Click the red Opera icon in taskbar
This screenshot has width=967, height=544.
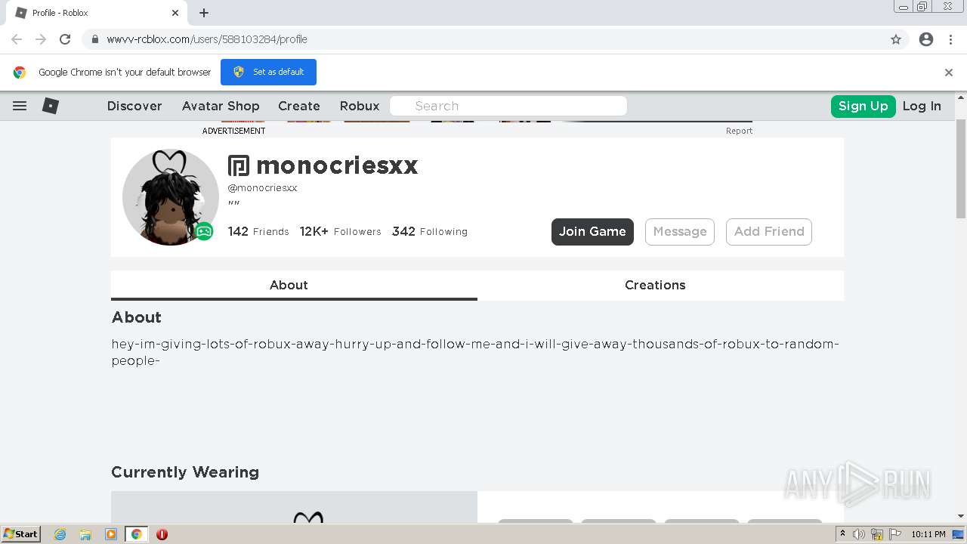tap(162, 534)
